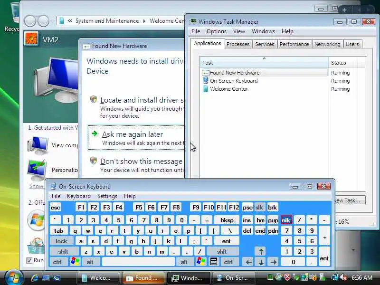Image resolution: width=380 pixels, height=285 pixels.
Task: Click sort arrow above Task column
Action: 264,58
